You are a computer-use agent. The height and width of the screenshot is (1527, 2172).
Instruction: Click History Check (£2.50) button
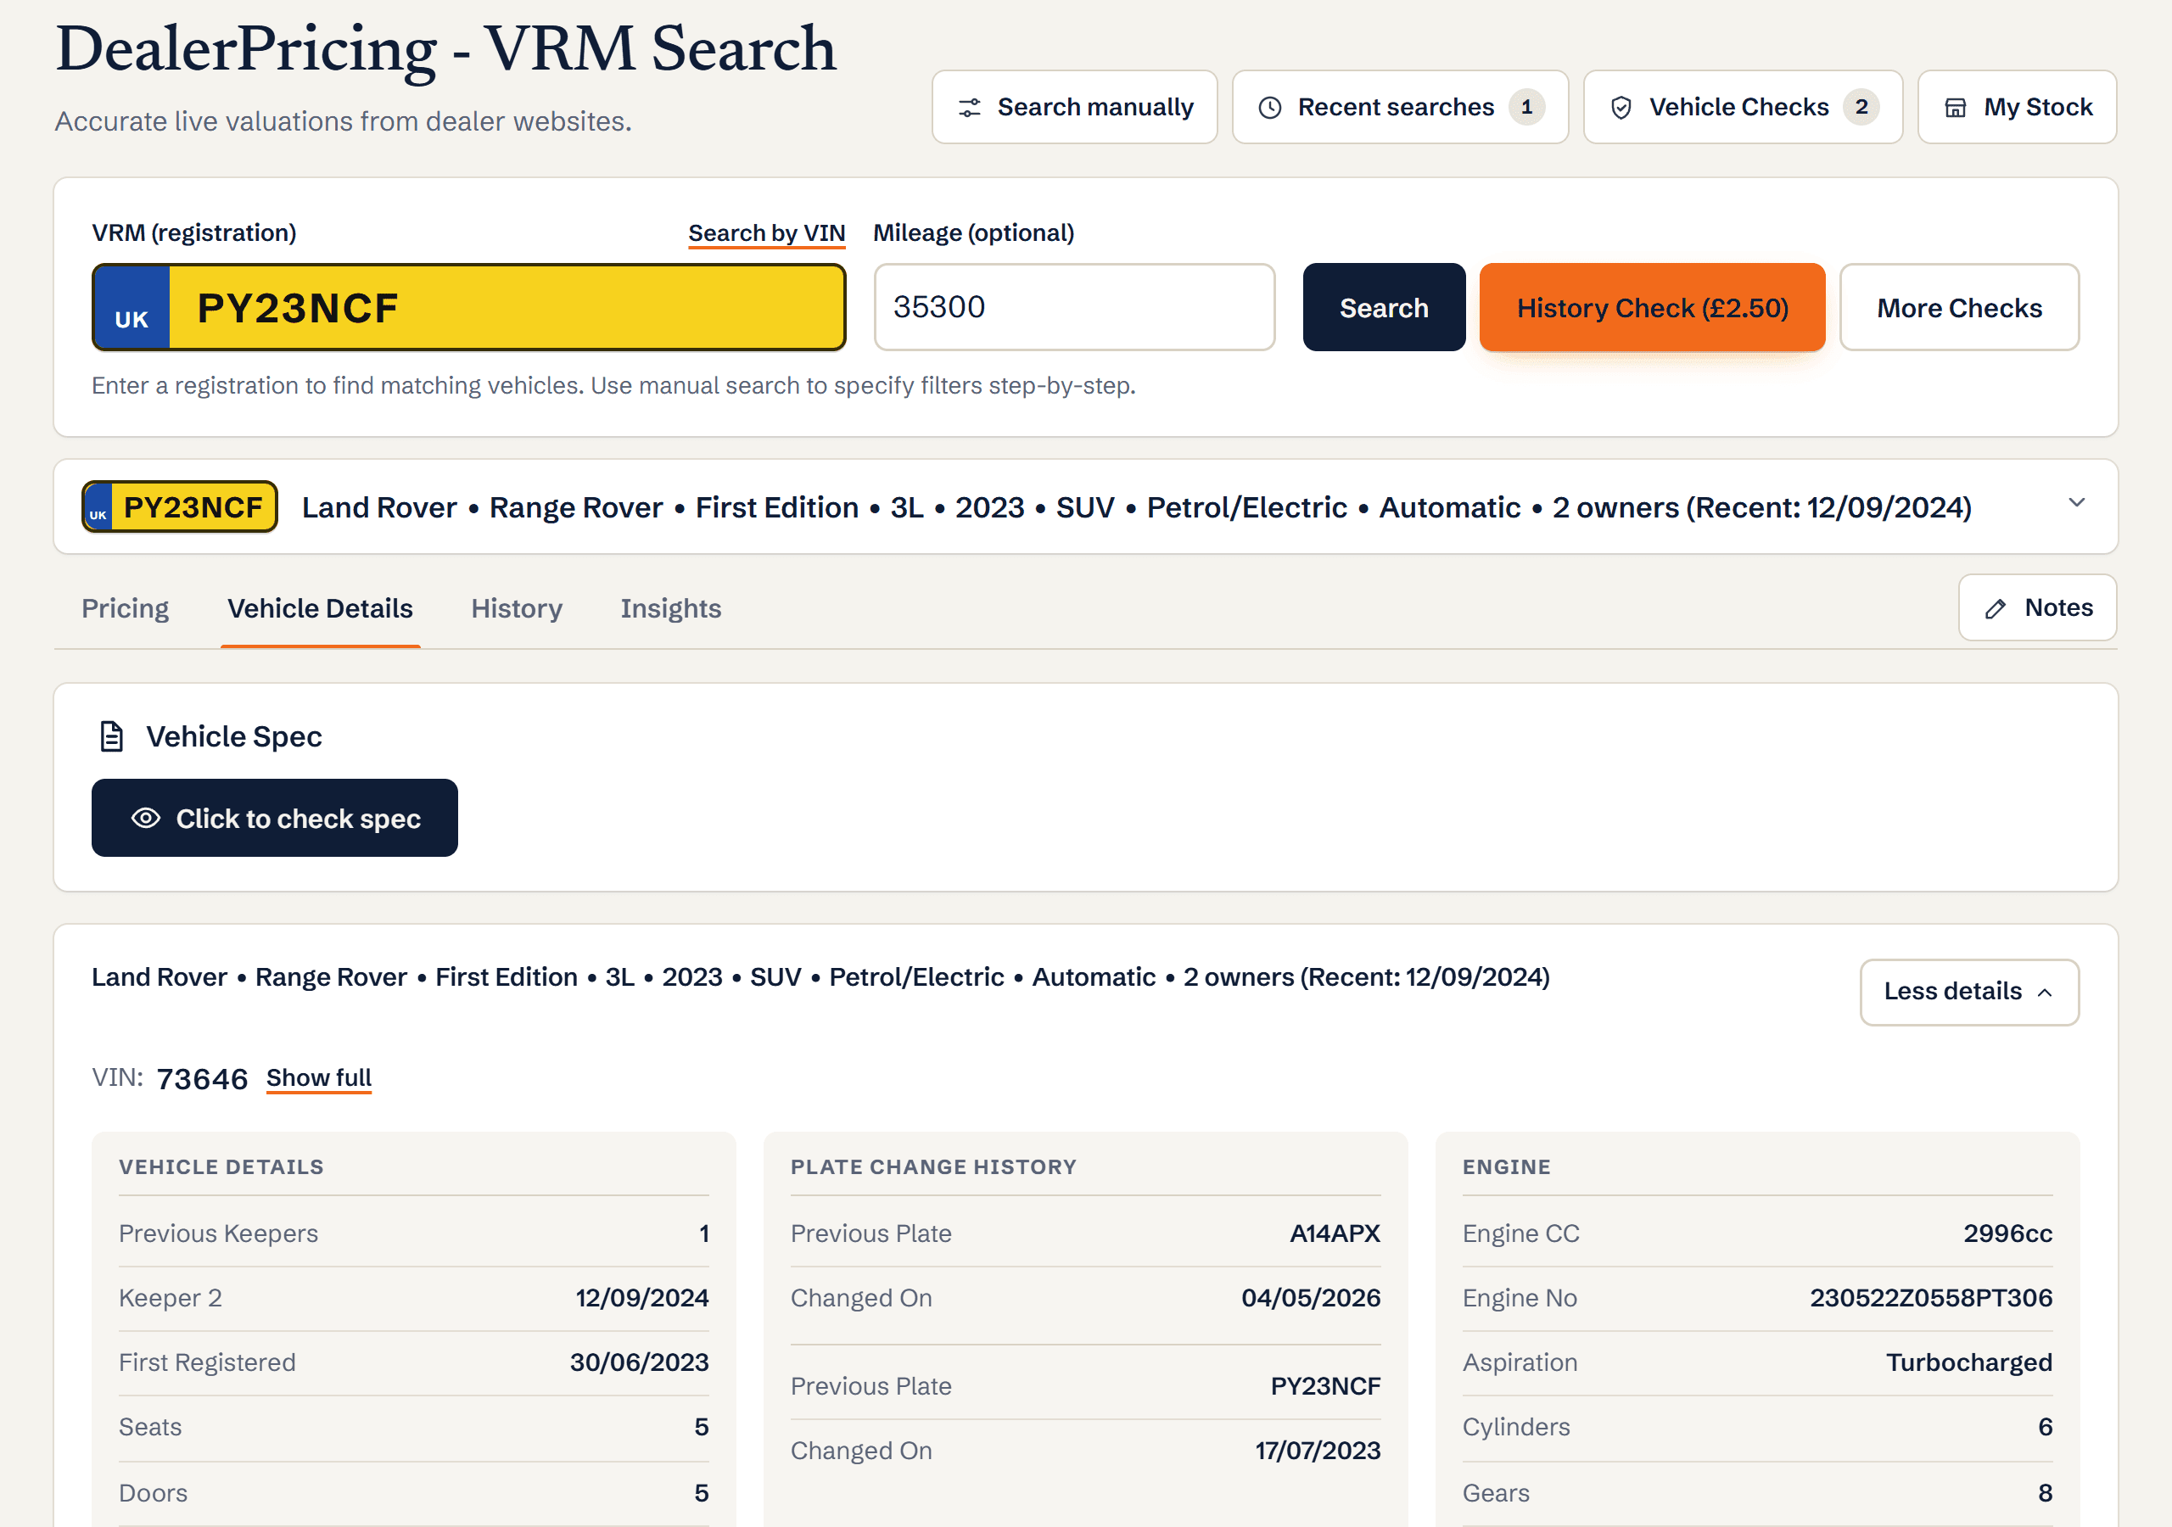click(x=1652, y=307)
